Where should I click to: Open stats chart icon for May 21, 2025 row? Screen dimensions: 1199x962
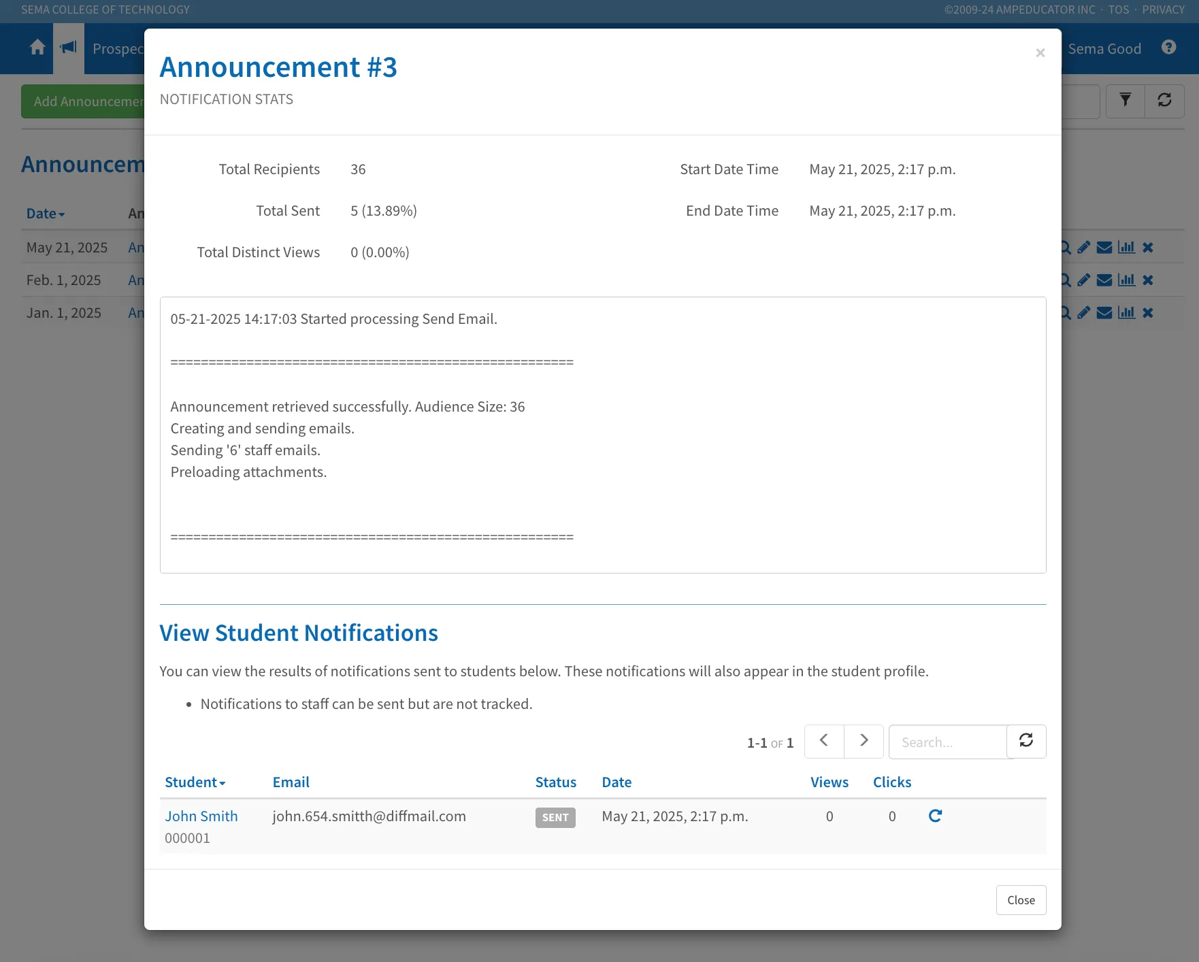1126,248
